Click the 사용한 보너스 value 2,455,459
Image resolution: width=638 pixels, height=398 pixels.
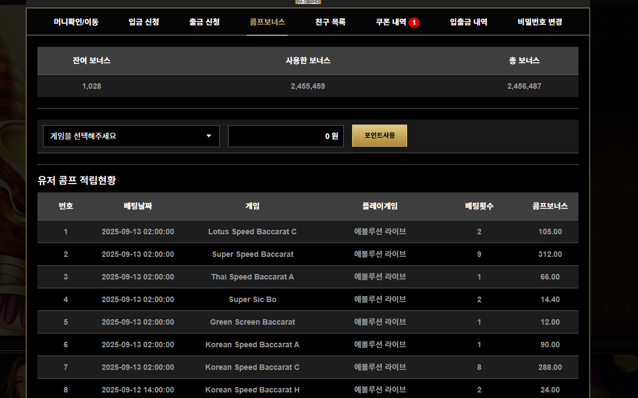pos(307,87)
